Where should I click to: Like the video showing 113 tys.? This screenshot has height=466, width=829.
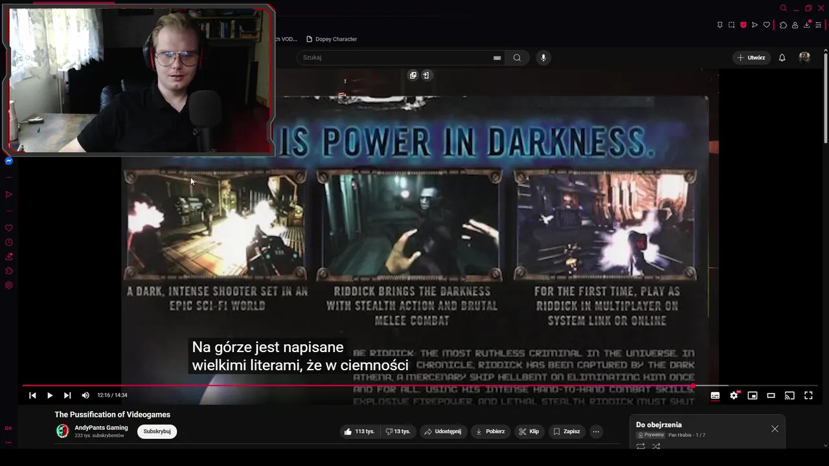point(359,432)
